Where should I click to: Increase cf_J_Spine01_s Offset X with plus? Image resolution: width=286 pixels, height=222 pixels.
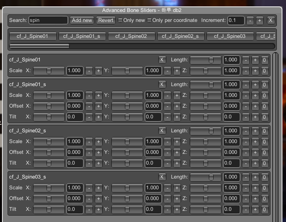click(x=99, y=106)
